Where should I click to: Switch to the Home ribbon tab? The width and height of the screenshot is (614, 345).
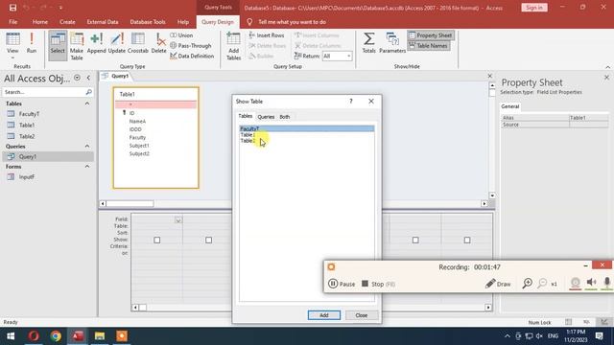(x=40, y=22)
